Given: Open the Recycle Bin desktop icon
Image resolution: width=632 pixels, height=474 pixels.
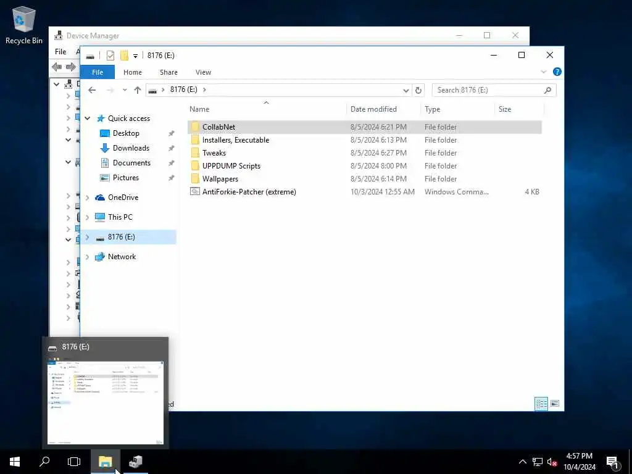Looking at the screenshot, I should (x=24, y=25).
